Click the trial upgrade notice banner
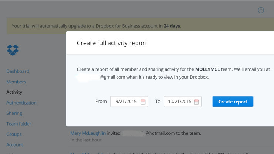 (x=140, y=26)
